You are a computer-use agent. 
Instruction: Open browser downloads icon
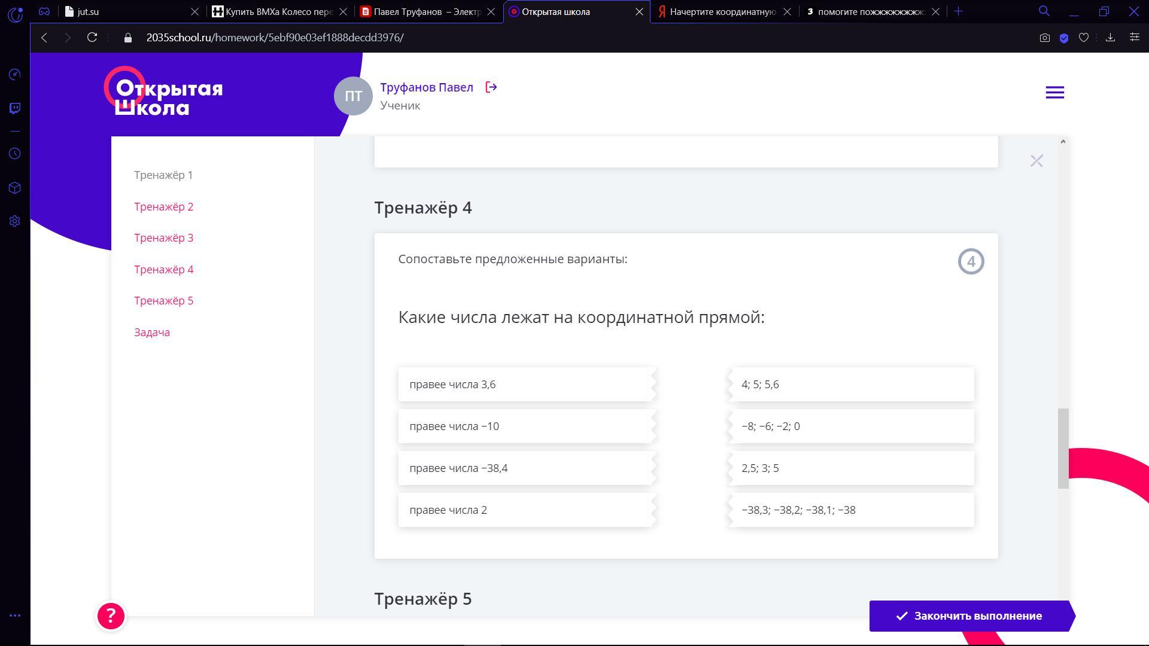(x=1110, y=38)
